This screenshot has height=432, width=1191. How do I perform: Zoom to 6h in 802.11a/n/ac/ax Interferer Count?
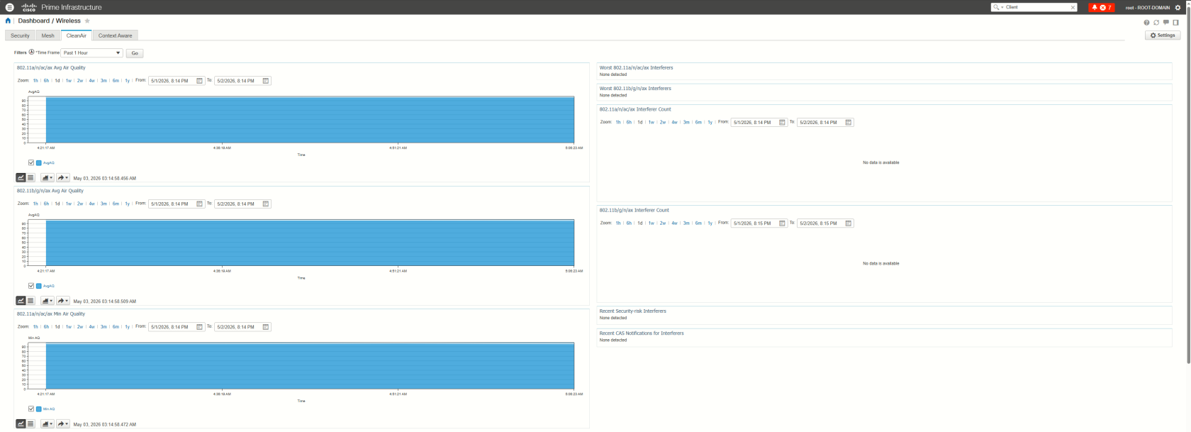pos(629,123)
